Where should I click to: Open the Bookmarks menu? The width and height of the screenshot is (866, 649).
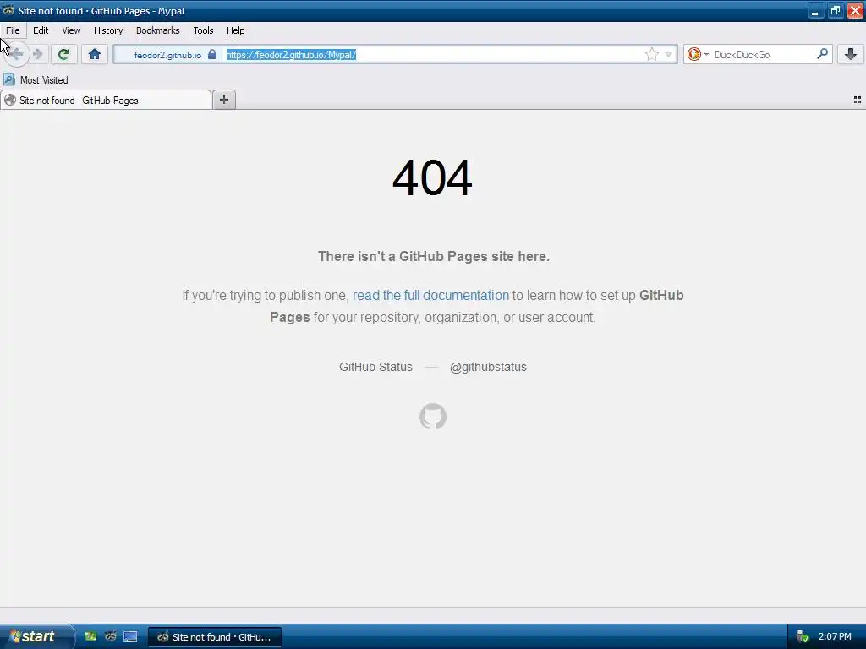tap(158, 30)
